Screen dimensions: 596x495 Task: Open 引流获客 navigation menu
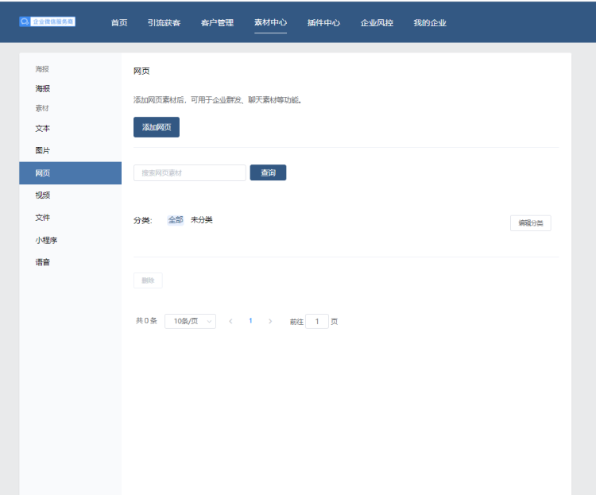point(164,23)
